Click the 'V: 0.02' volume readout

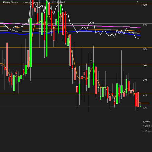tap(146, 126)
